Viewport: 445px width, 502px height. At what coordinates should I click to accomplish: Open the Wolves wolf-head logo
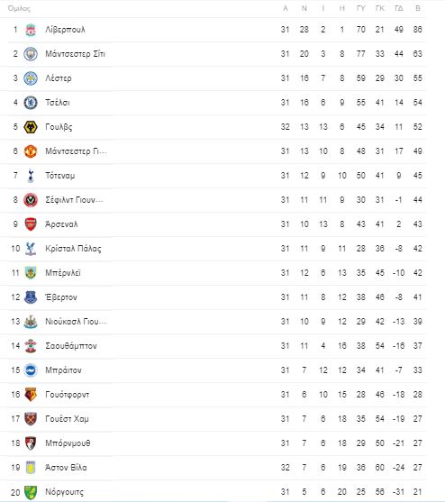(x=31, y=127)
